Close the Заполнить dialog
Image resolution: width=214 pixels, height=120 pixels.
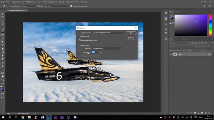point(136,28)
